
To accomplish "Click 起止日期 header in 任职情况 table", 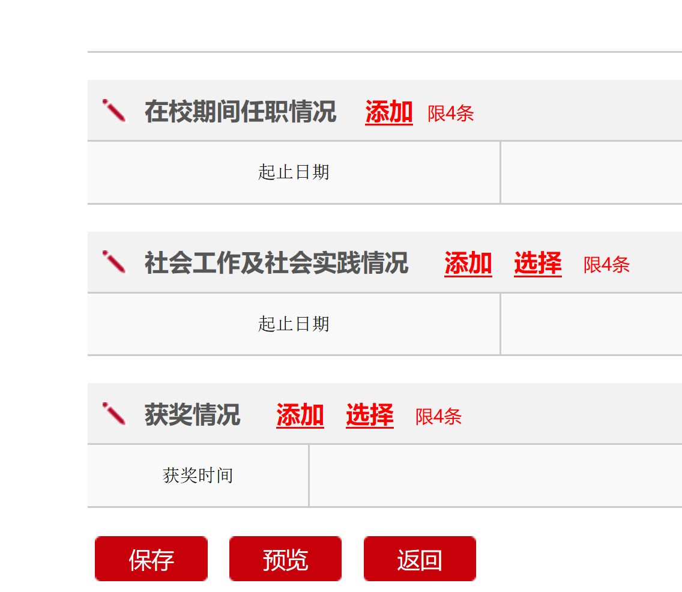I will coord(294,172).
